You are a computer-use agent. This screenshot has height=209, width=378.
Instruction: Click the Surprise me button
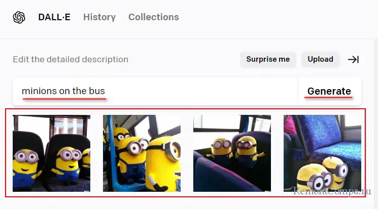click(268, 59)
